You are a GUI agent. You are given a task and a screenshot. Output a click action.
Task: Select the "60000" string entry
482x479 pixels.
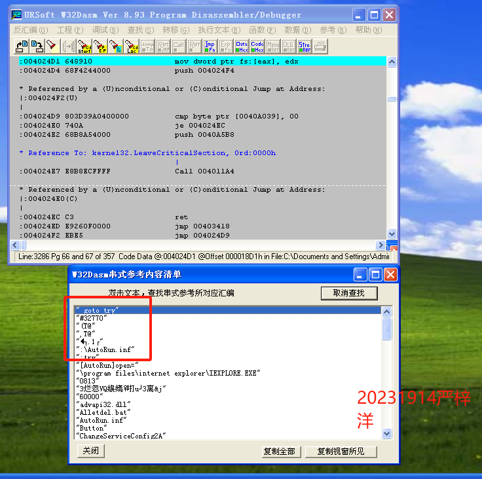[228, 397]
